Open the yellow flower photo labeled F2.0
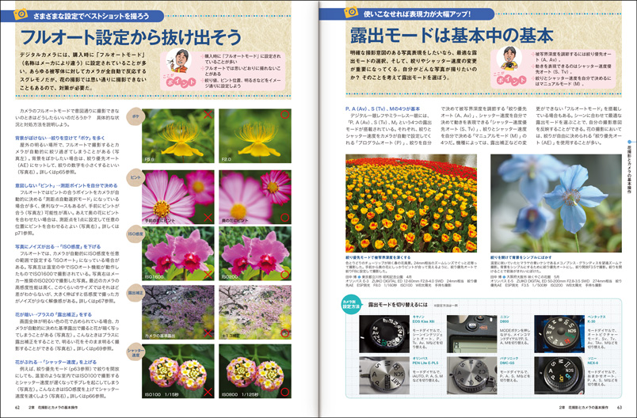 (x=254, y=136)
